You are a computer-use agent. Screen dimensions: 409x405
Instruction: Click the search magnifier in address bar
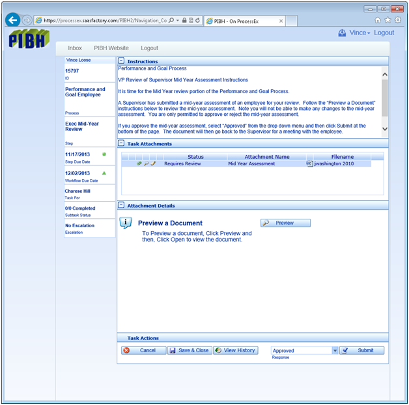pyautogui.click(x=171, y=20)
